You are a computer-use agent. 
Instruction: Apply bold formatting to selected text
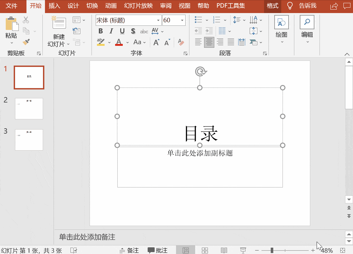pos(100,31)
